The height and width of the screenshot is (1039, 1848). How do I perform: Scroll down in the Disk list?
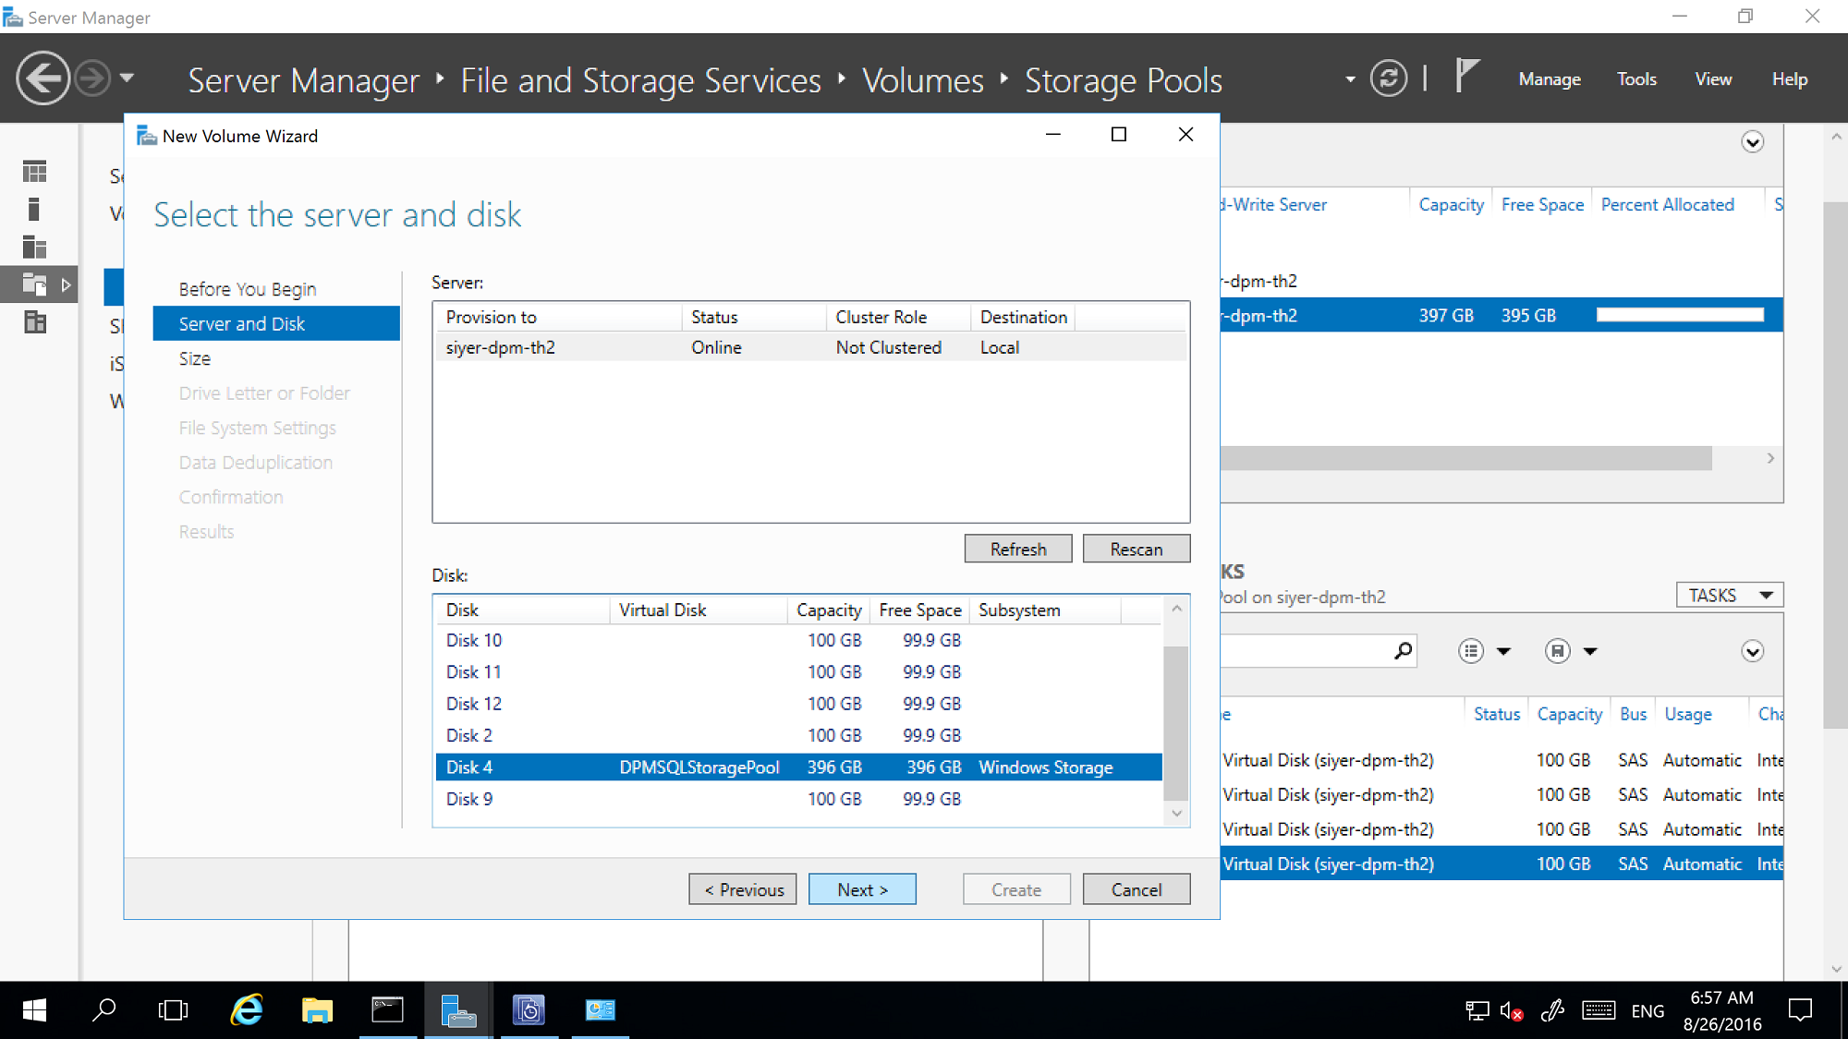click(x=1176, y=812)
